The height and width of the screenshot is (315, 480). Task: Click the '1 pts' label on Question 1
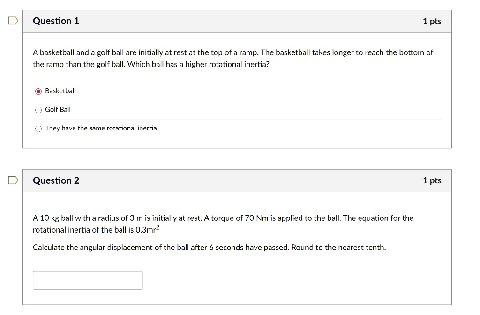click(x=432, y=21)
